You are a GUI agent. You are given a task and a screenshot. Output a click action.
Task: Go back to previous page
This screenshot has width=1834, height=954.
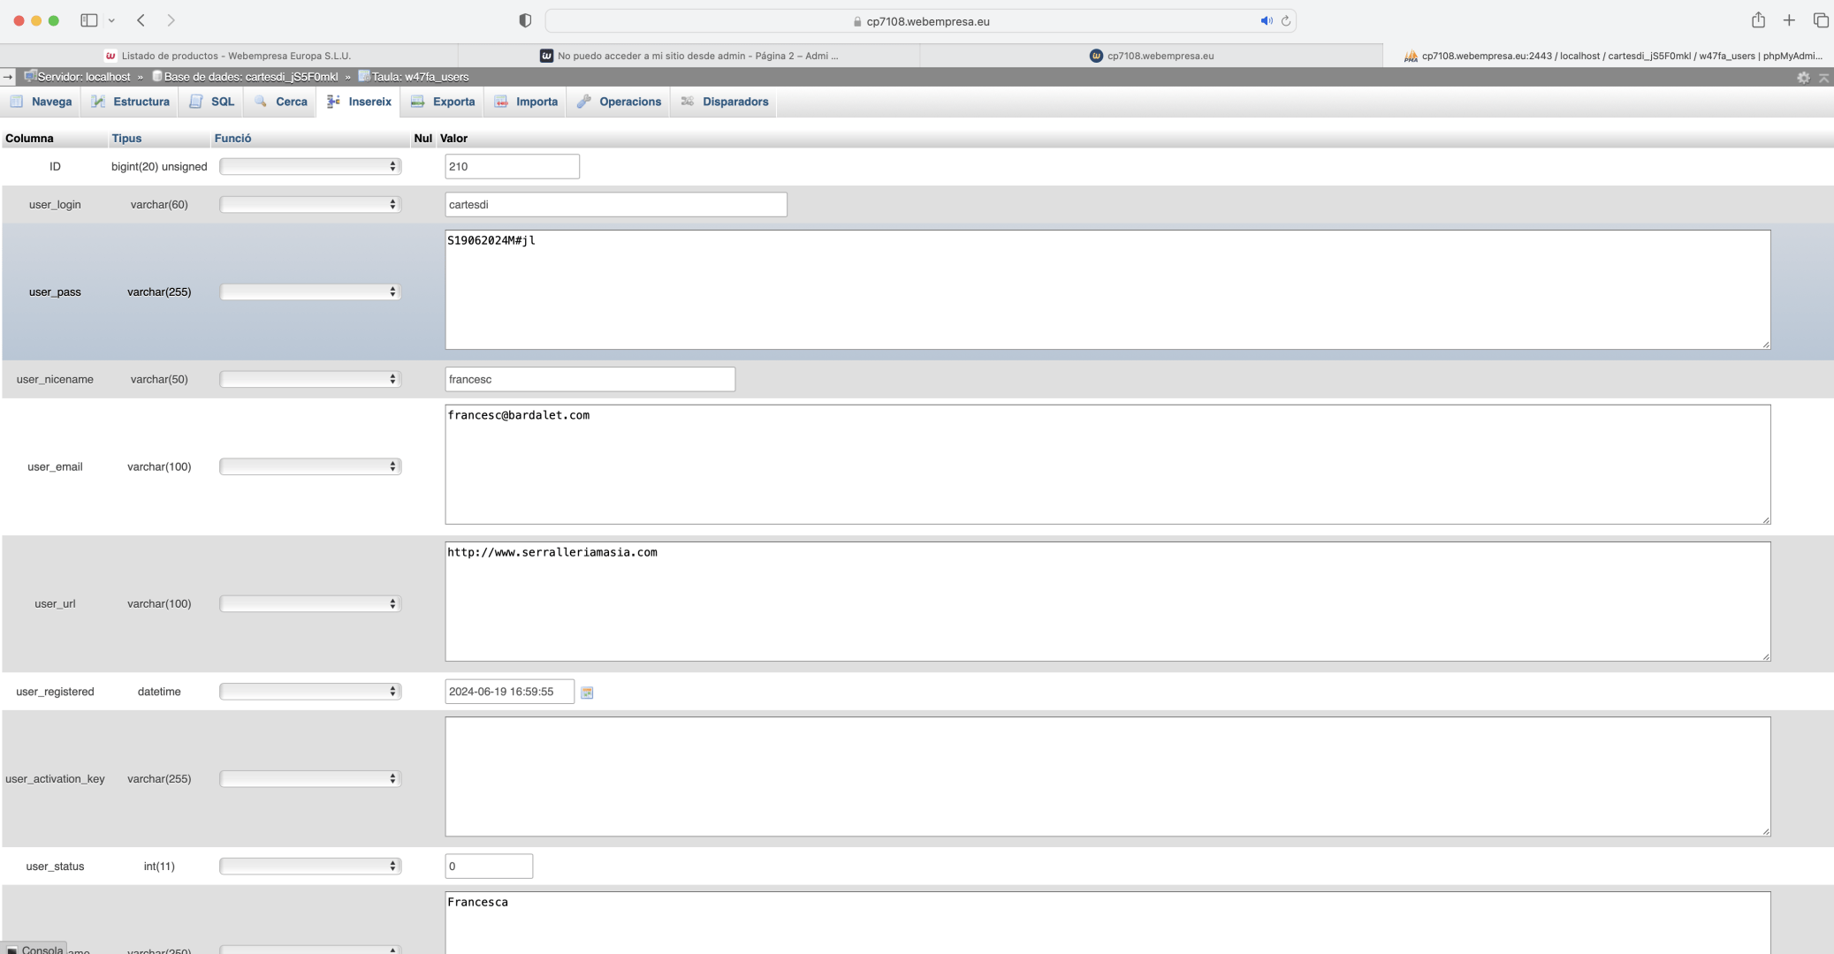[x=141, y=20]
